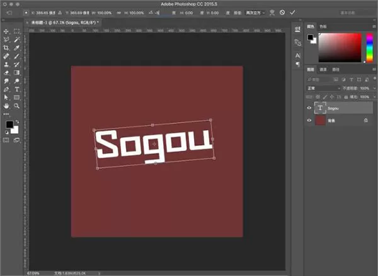Select the Path Selection tool

click(x=6, y=97)
